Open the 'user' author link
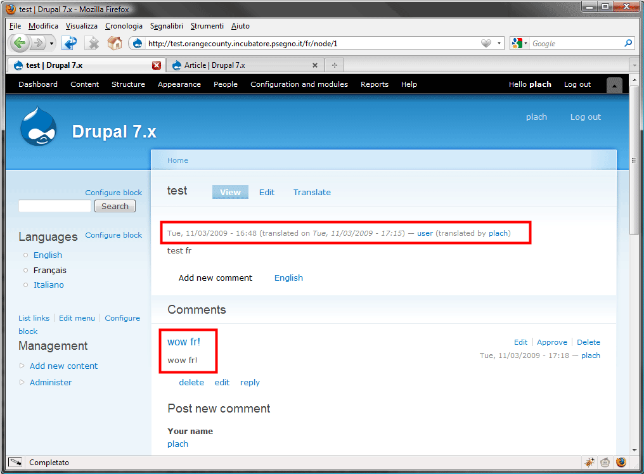 (425, 233)
